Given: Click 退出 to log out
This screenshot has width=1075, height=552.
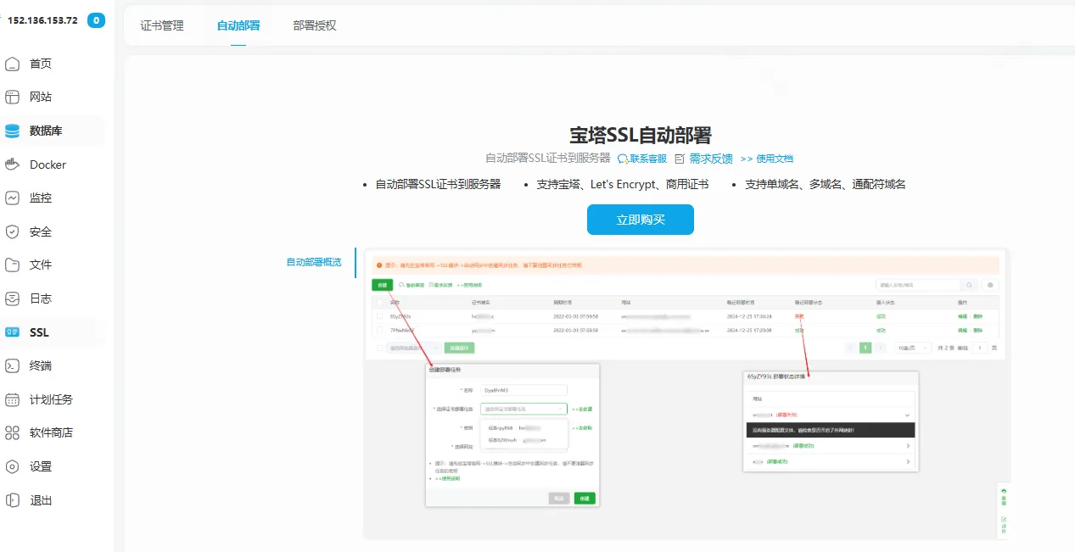Looking at the screenshot, I should click(x=40, y=500).
